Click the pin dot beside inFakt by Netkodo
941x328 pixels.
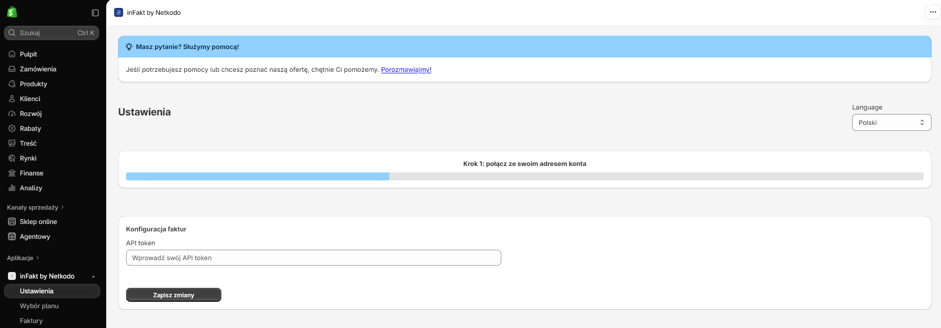[x=93, y=276]
